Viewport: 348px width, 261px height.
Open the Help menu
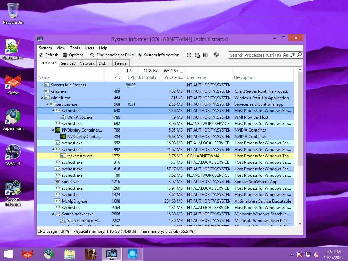tap(103, 48)
